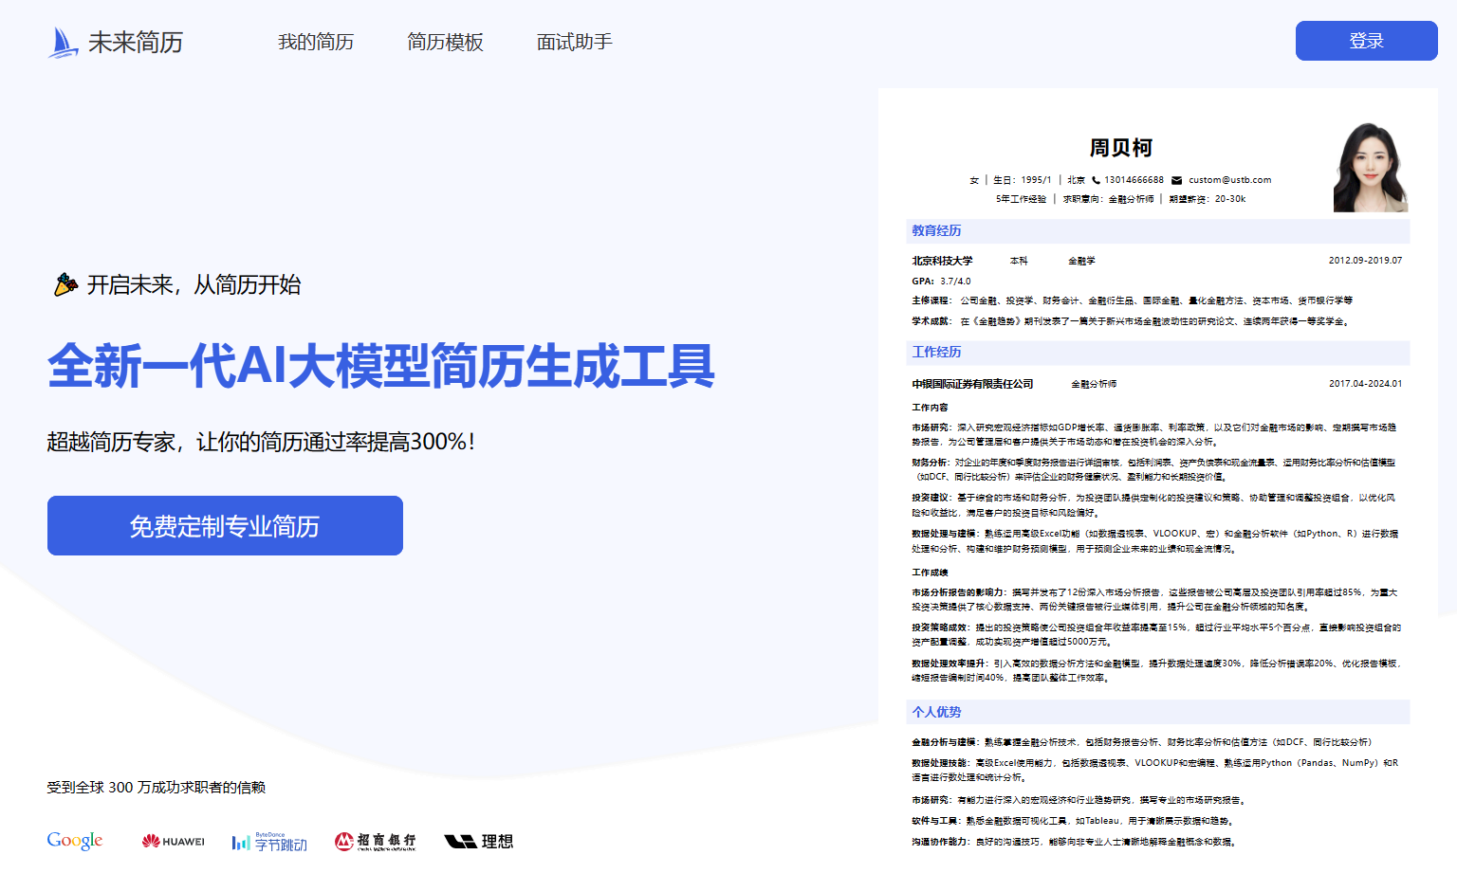Go to 简历模板 in navigation

coord(445,42)
